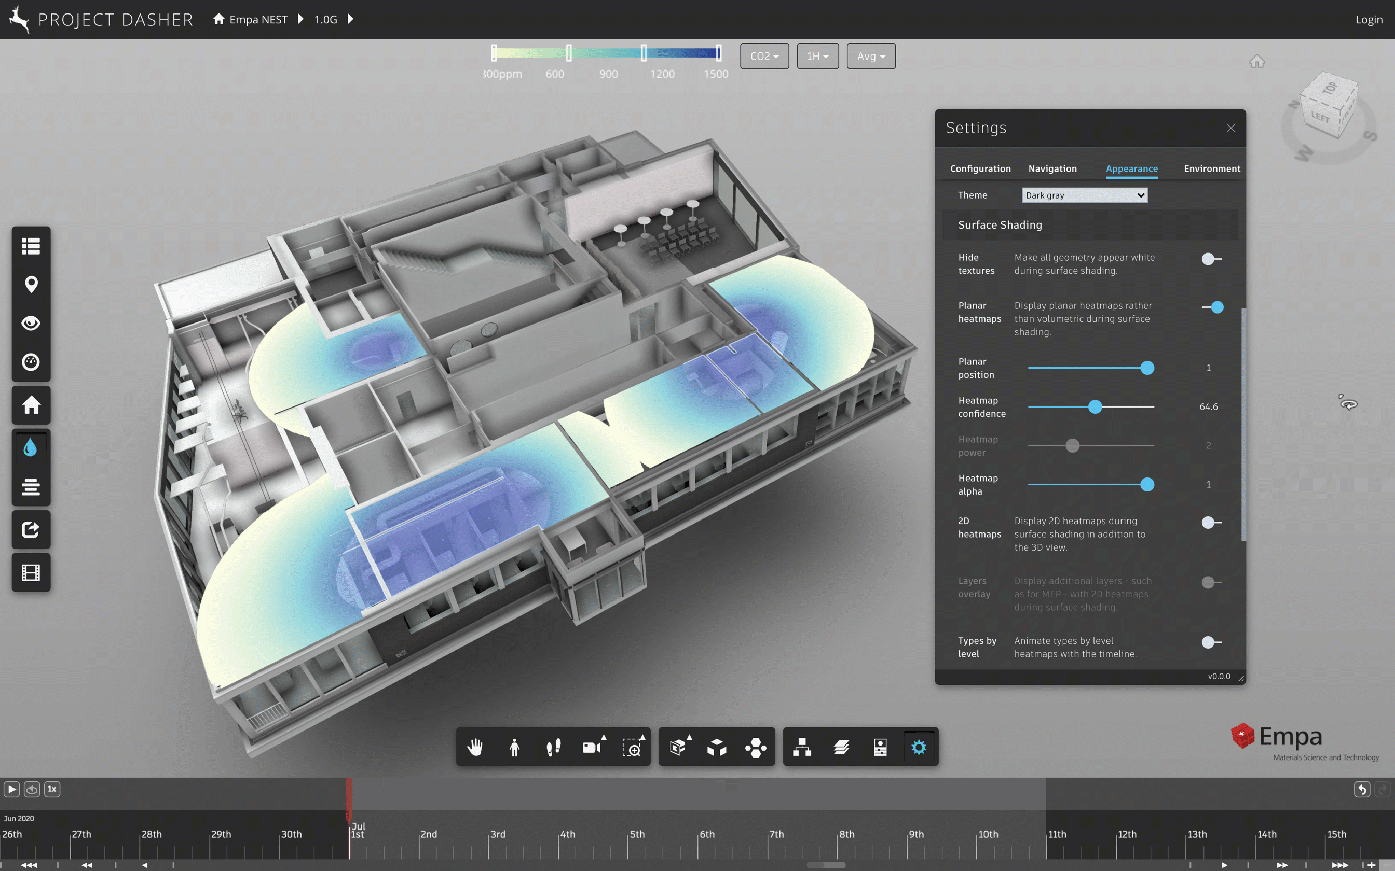This screenshot has width=1395, height=871.
Task: Click the water drop heatmap sidebar icon
Action: [31, 447]
